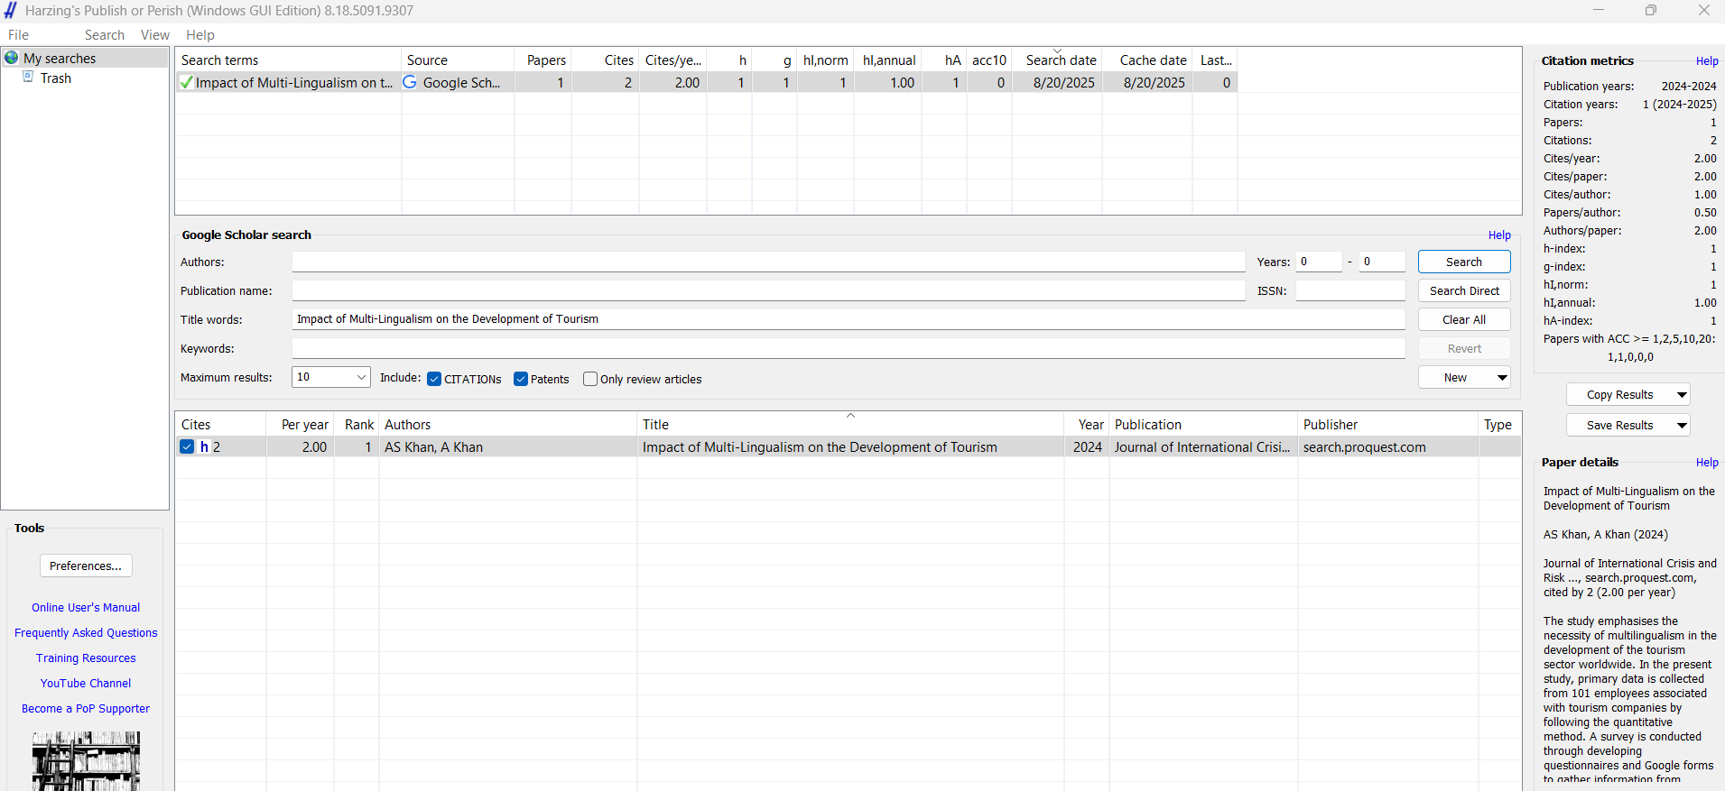Open the Preferences dialog
This screenshot has width=1725, height=791.
(86, 566)
